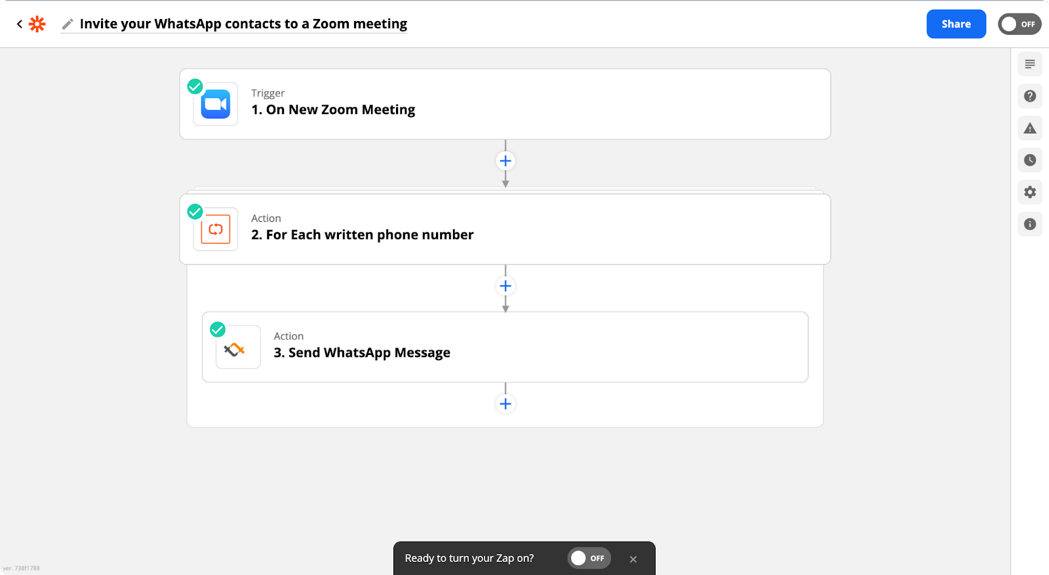Click the Looping app icon in step 2
Image resolution: width=1049 pixels, height=575 pixels.
click(x=216, y=229)
